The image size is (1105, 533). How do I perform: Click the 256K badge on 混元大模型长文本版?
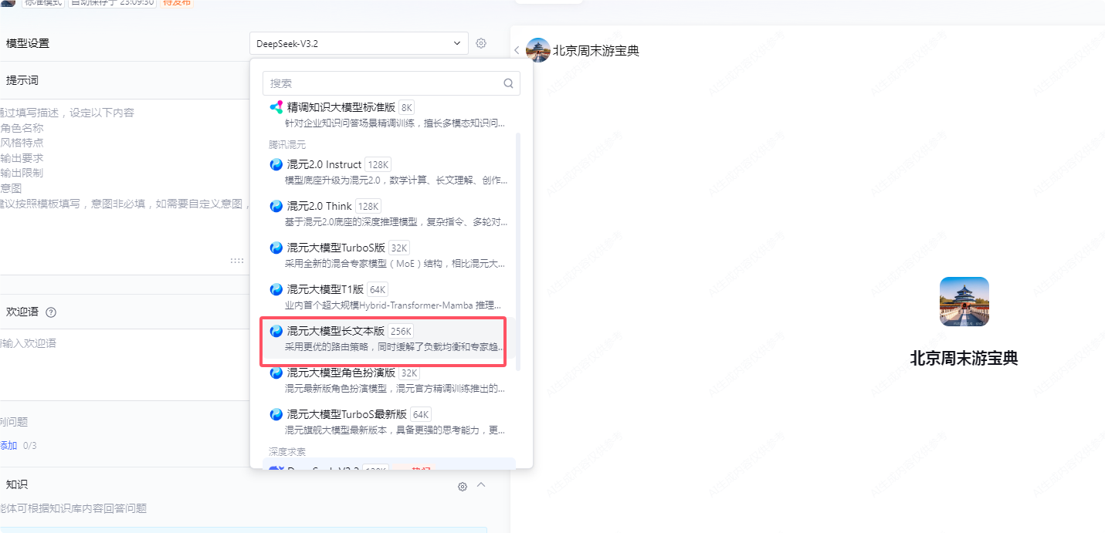[x=400, y=331]
